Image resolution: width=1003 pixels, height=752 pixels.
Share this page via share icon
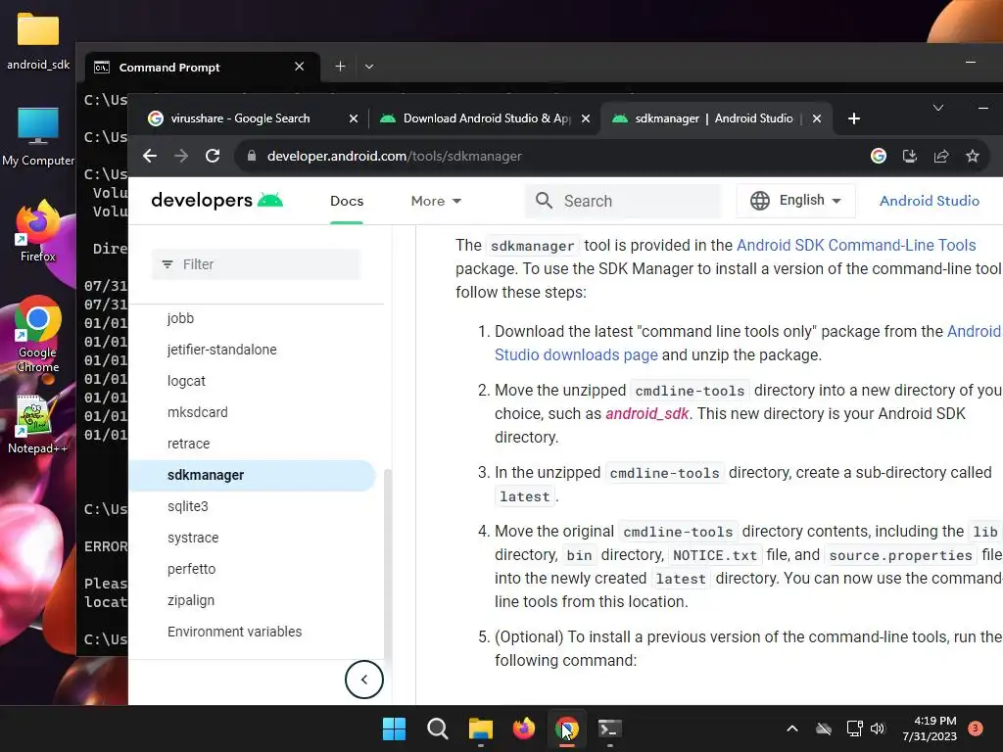(x=941, y=156)
